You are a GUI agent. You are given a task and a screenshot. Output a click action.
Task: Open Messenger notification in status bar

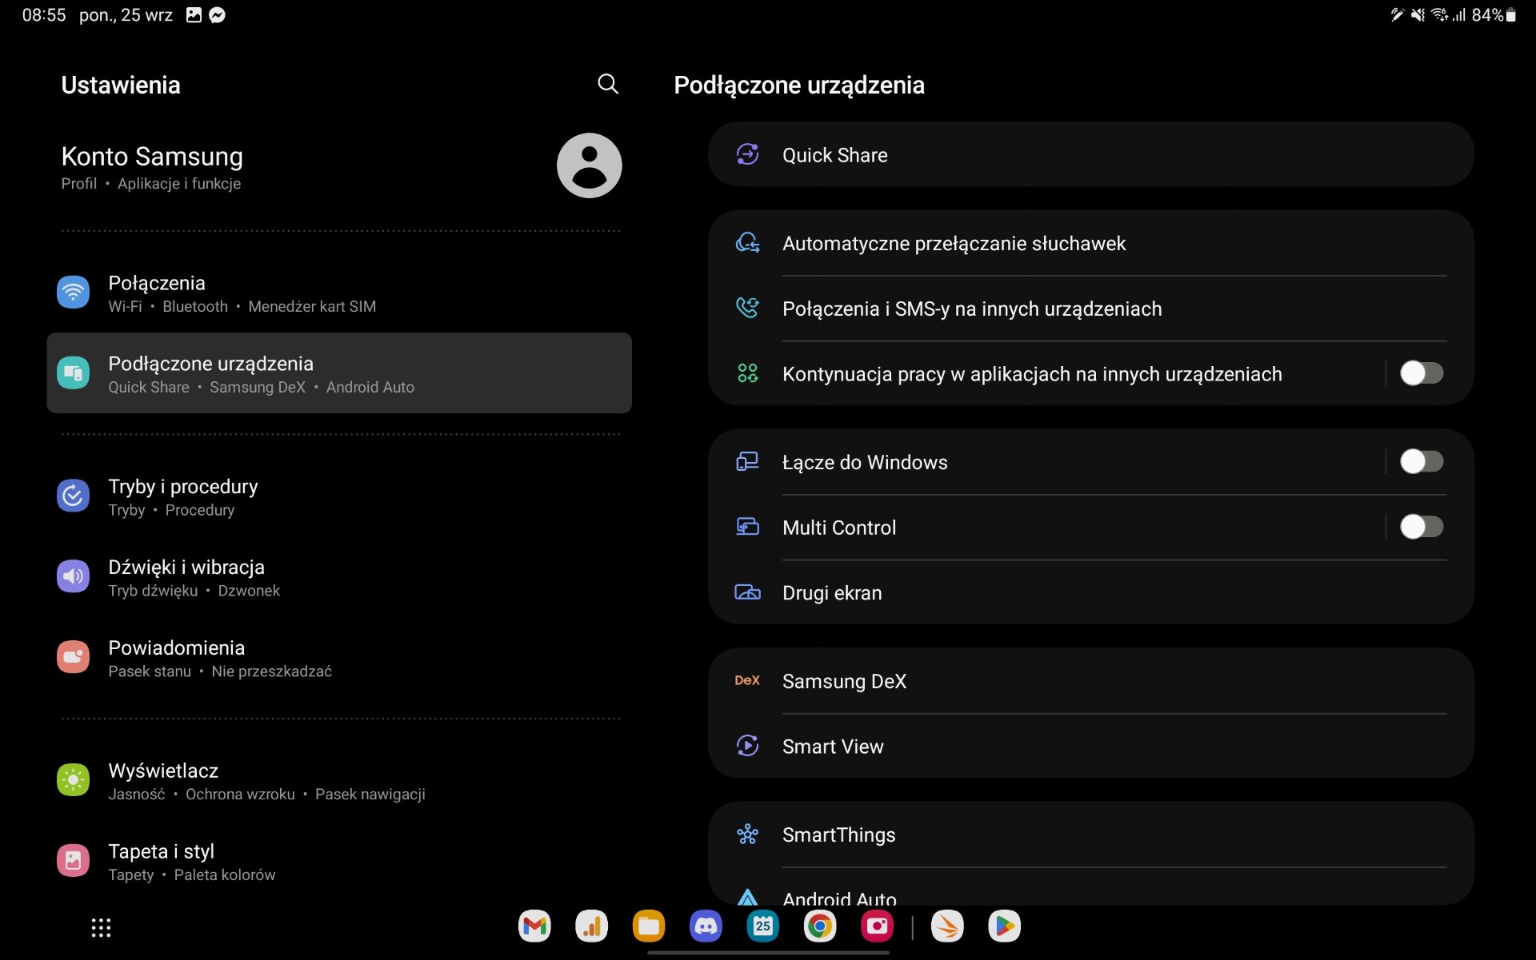(x=217, y=15)
